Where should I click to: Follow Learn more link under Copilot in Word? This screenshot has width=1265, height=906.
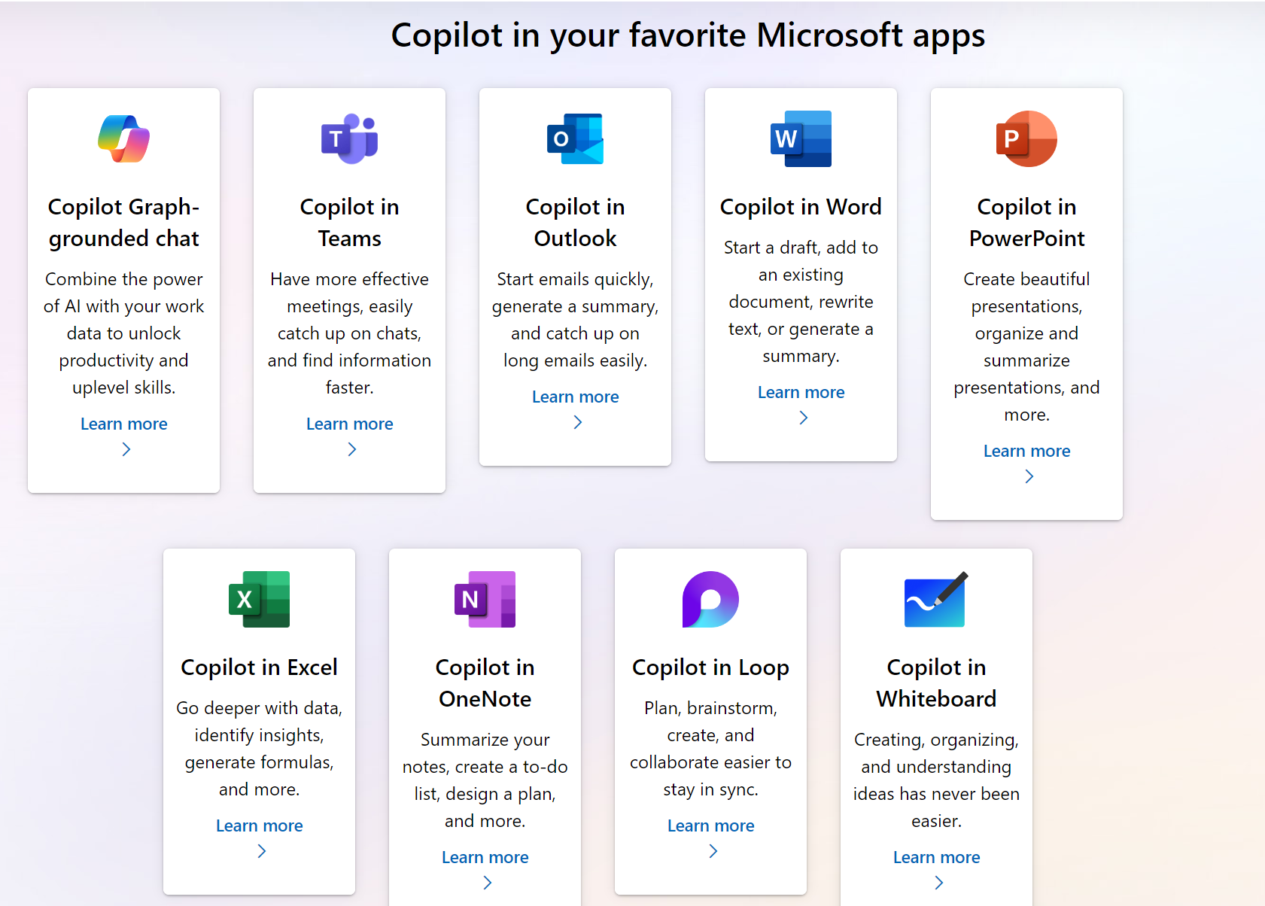point(801,392)
